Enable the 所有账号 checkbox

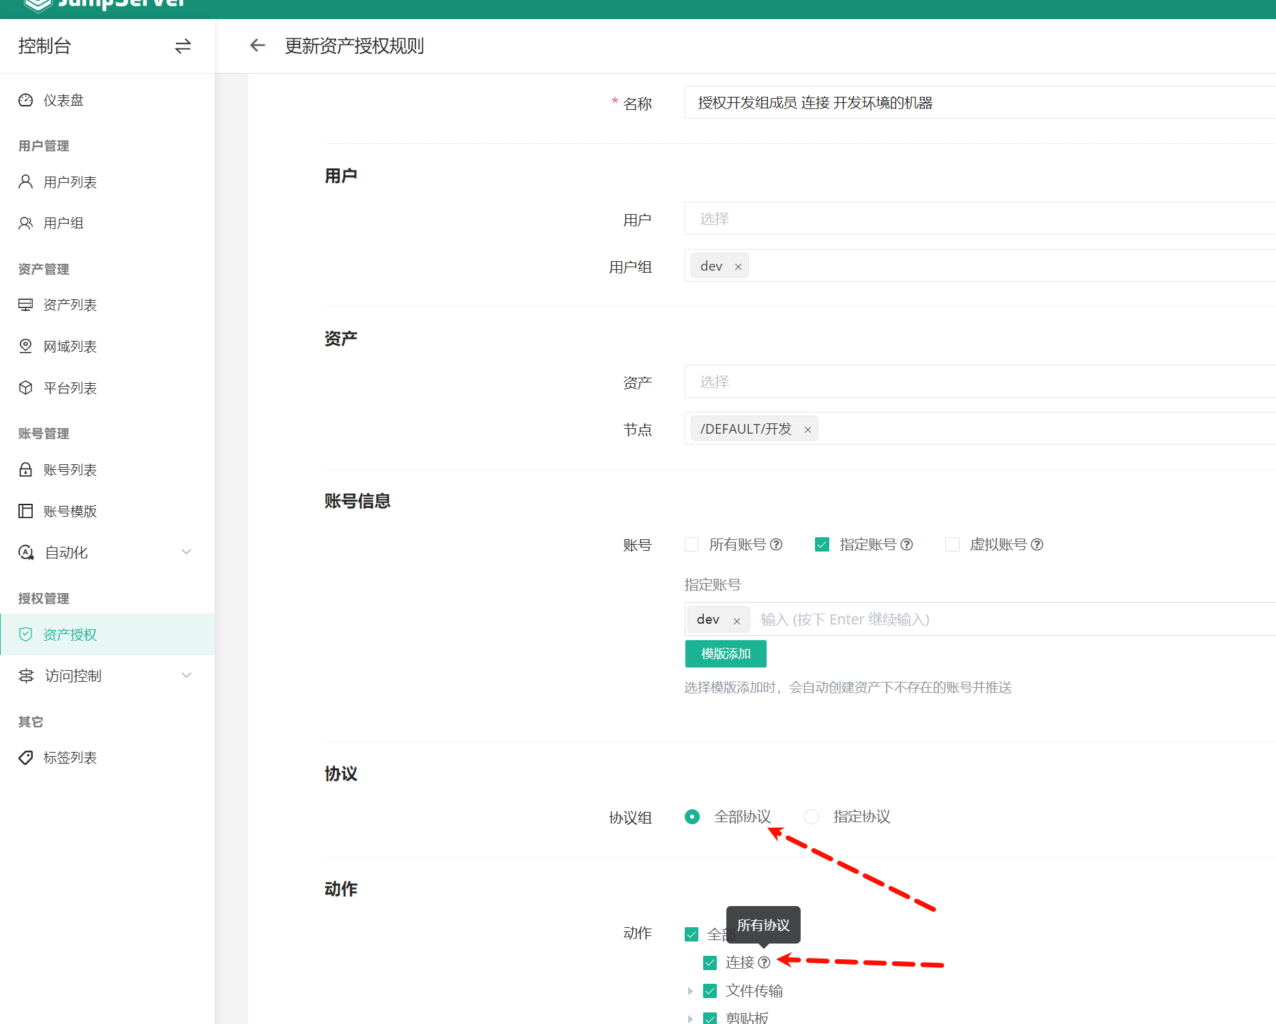click(692, 545)
